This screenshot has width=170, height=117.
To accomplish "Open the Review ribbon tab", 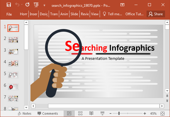I will coord(85,14).
